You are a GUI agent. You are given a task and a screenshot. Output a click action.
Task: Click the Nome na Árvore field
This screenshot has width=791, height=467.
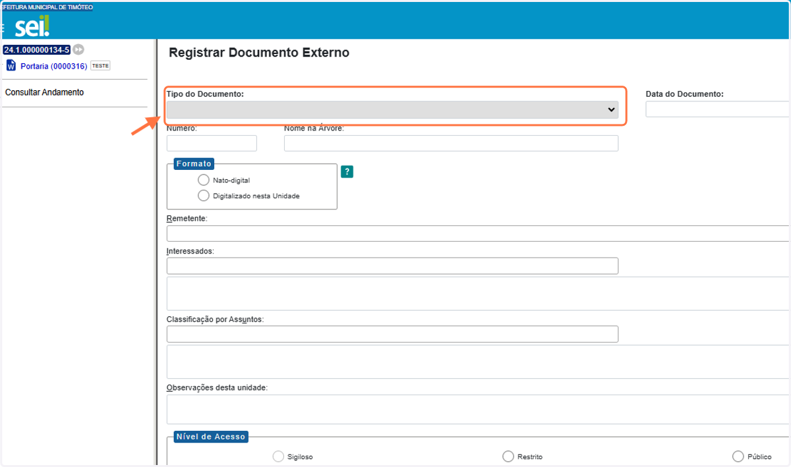451,143
